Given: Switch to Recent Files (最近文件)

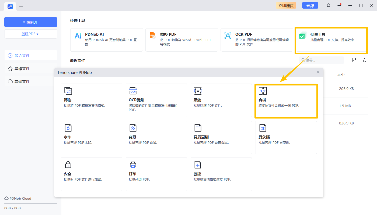Looking at the screenshot, I should click(x=30, y=56).
